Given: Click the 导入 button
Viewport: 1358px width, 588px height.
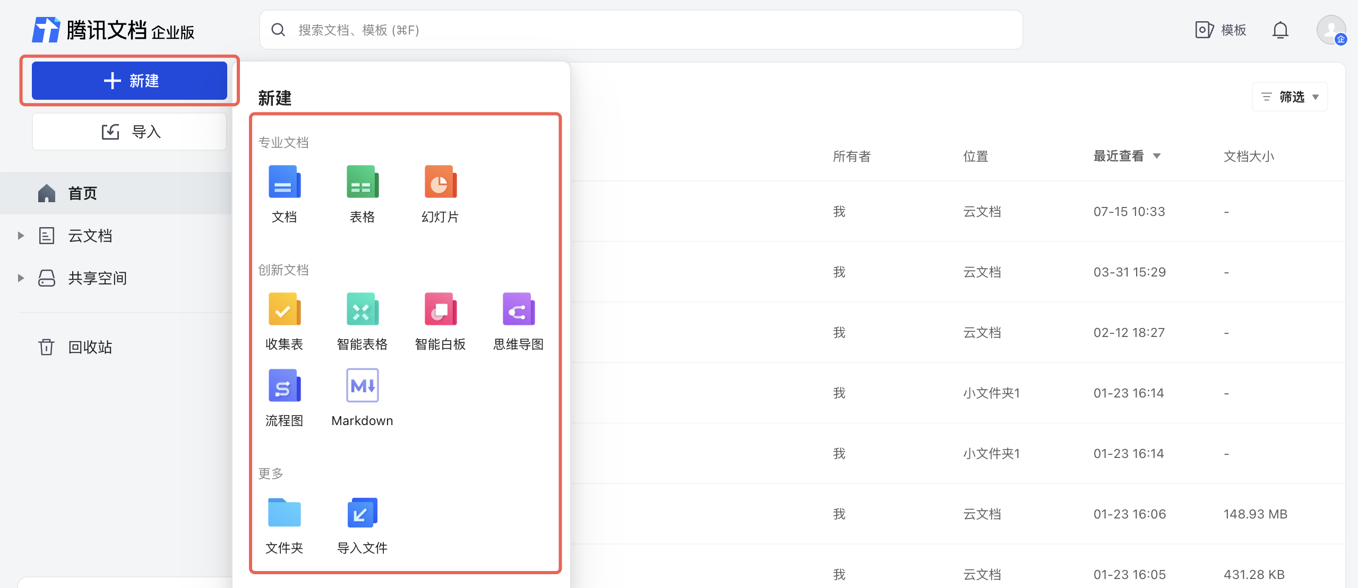Looking at the screenshot, I should pos(130,132).
